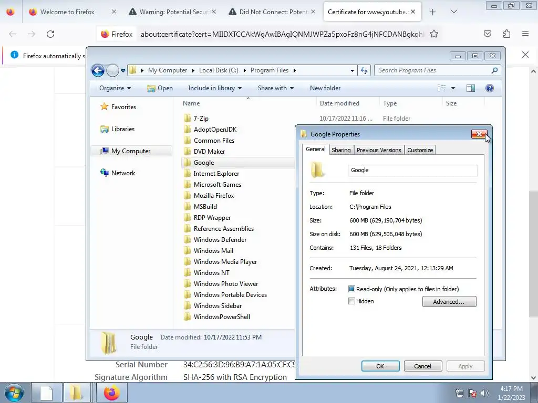Open view options dropdown arrow
The width and height of the screenshot is (538, 403).
pos(453,88)
